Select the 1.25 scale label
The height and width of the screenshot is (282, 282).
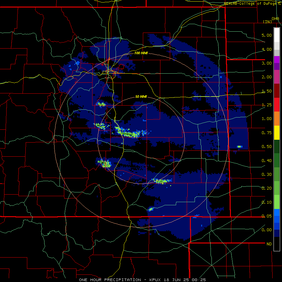point(267,105)
